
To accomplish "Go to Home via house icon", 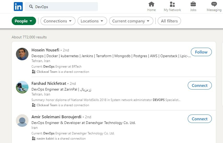I will point(151,4).
